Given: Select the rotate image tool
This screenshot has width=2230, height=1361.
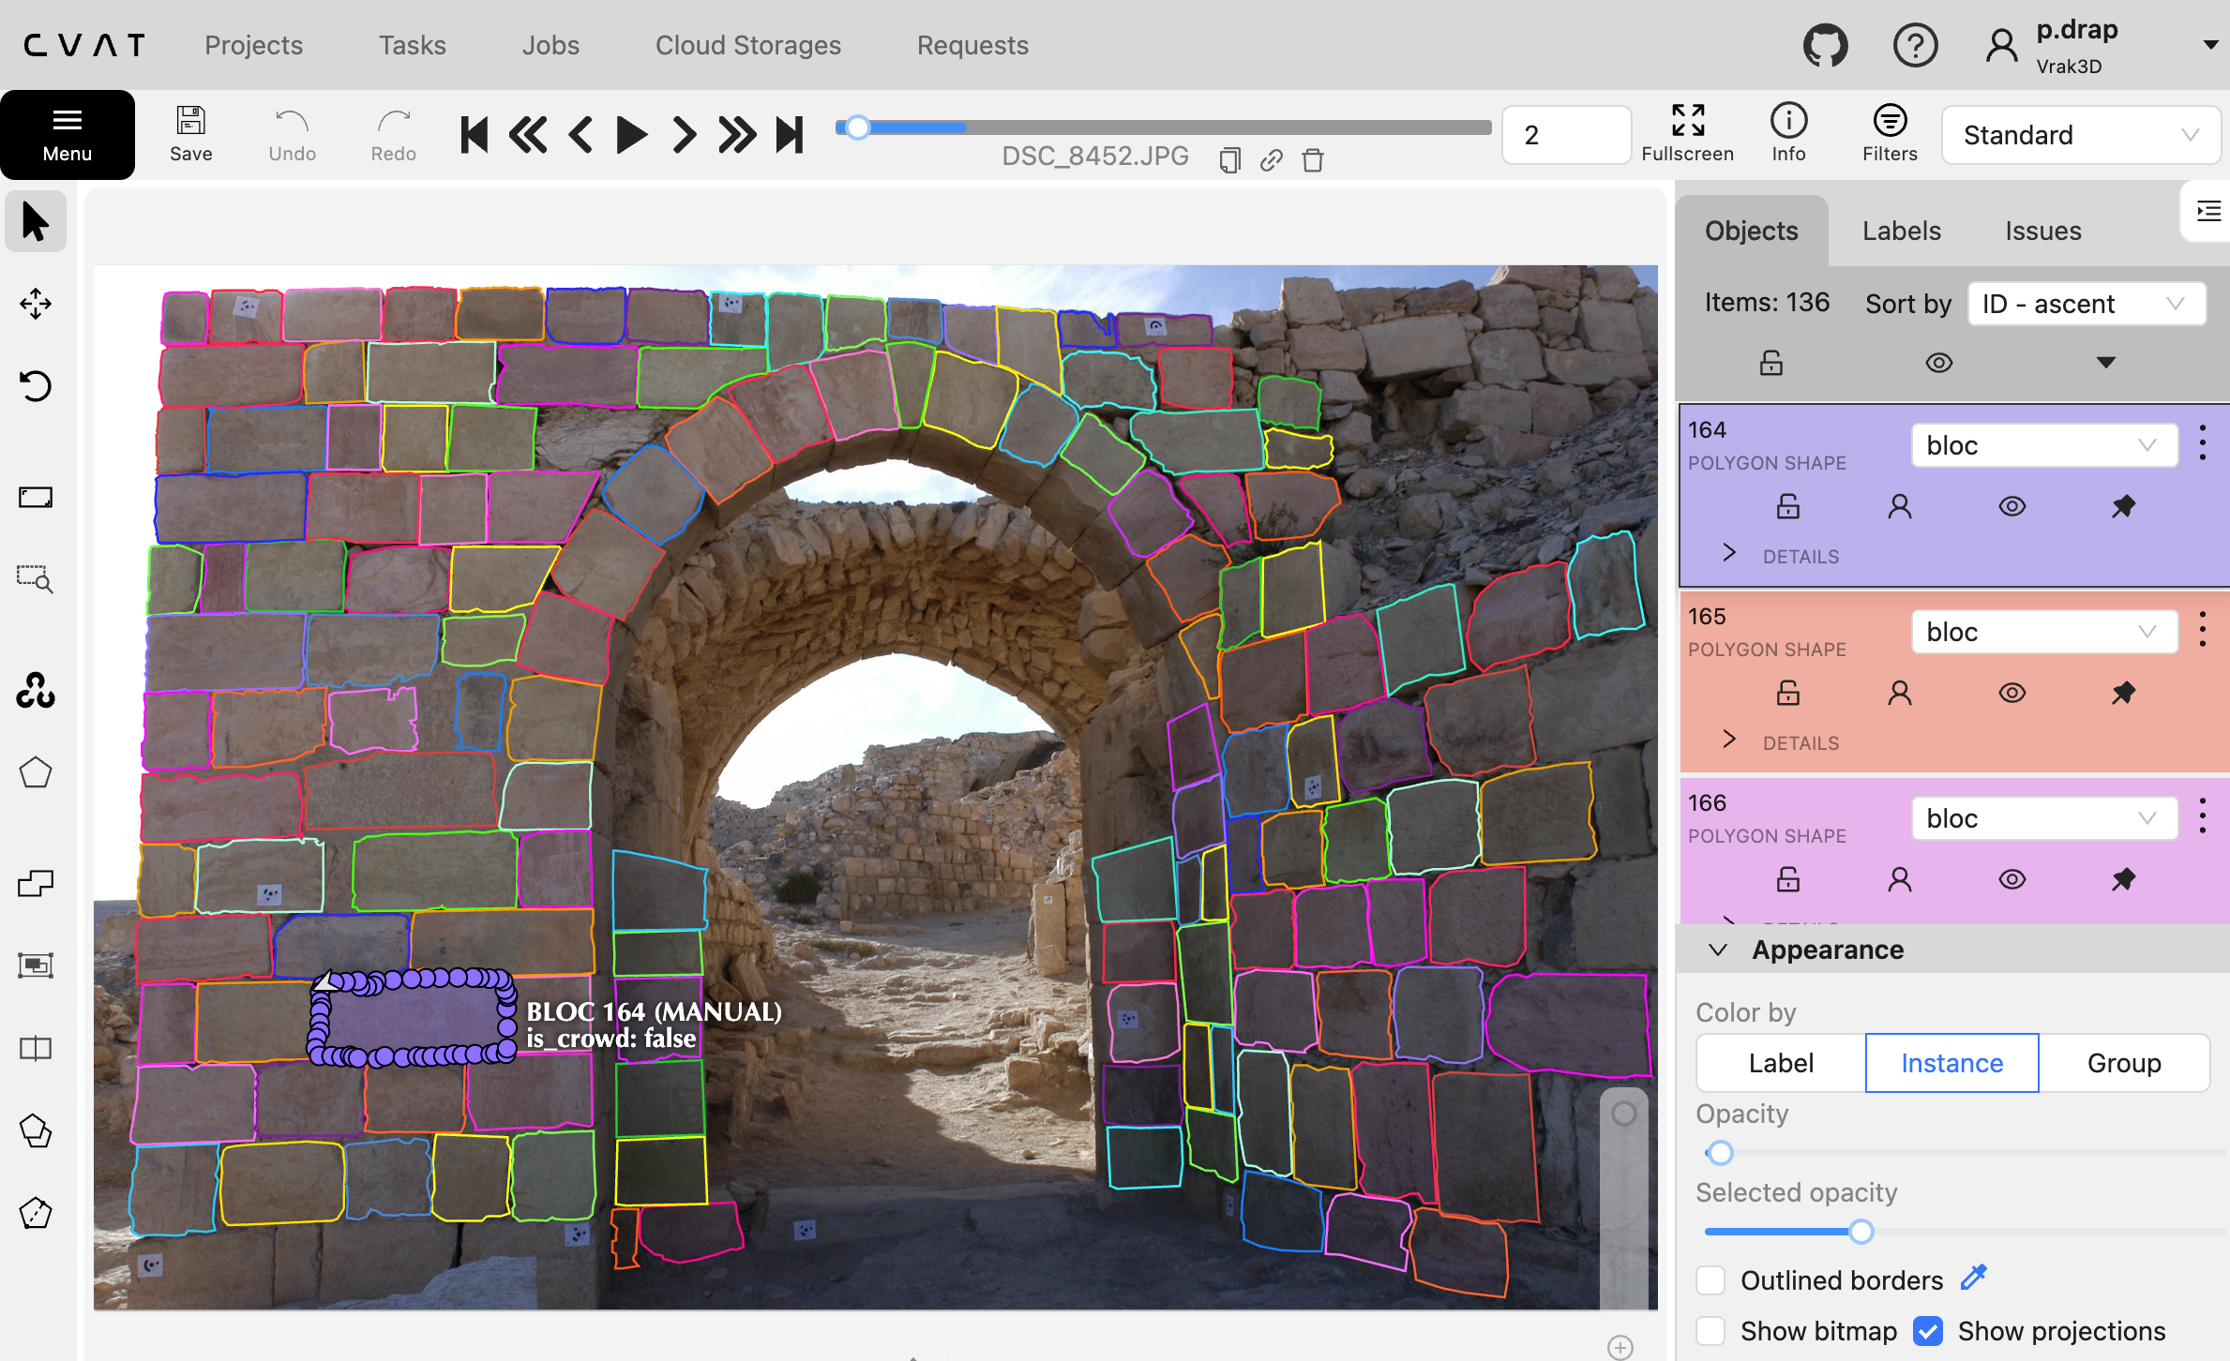Looking at the screenshot, I should 35,385.
